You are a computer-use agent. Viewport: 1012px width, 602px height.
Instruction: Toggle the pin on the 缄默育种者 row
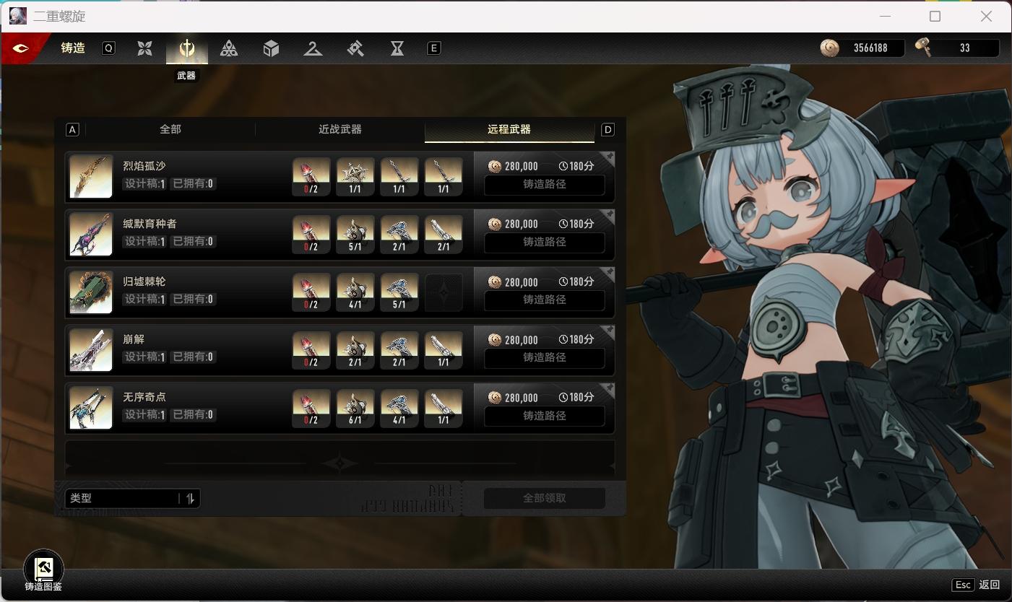[609, 215]
